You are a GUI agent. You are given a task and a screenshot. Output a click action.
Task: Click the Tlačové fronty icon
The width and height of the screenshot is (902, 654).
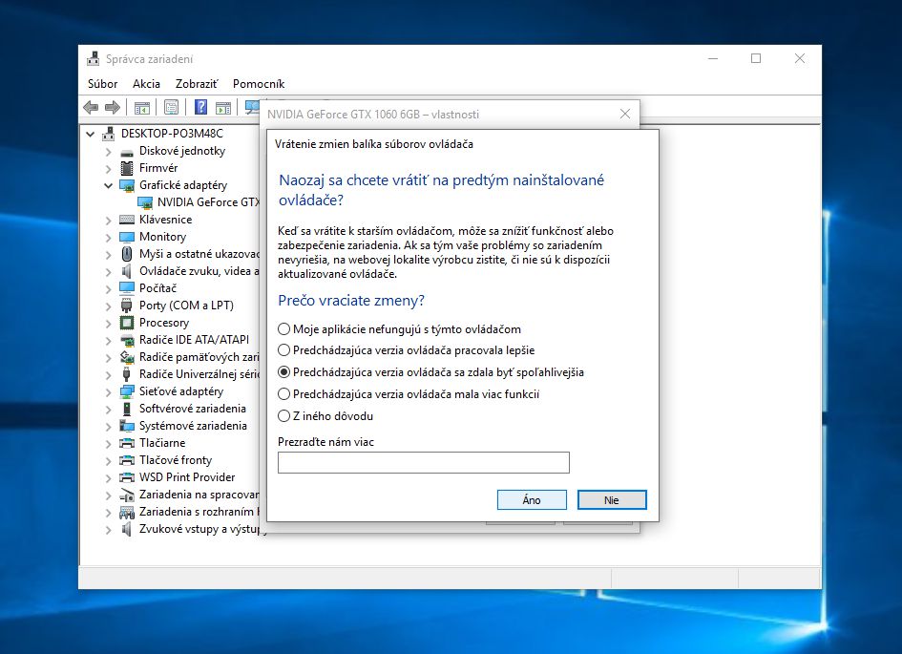(x=127, y=460)
